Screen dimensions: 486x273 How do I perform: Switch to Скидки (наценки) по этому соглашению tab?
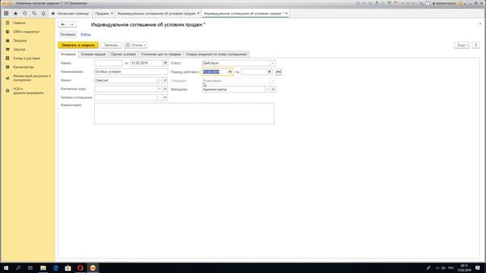click(x=216, y=54)
